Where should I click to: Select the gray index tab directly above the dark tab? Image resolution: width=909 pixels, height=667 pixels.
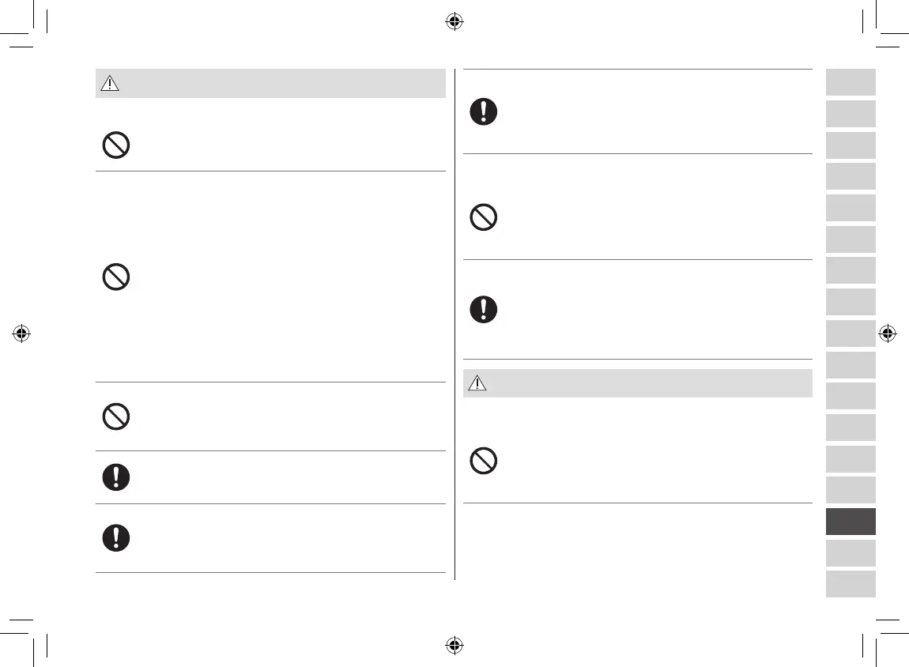click(851, 490)
